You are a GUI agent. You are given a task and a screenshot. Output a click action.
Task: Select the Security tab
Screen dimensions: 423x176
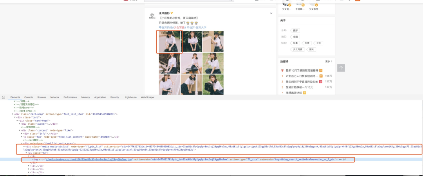click(x=115, y=97)
